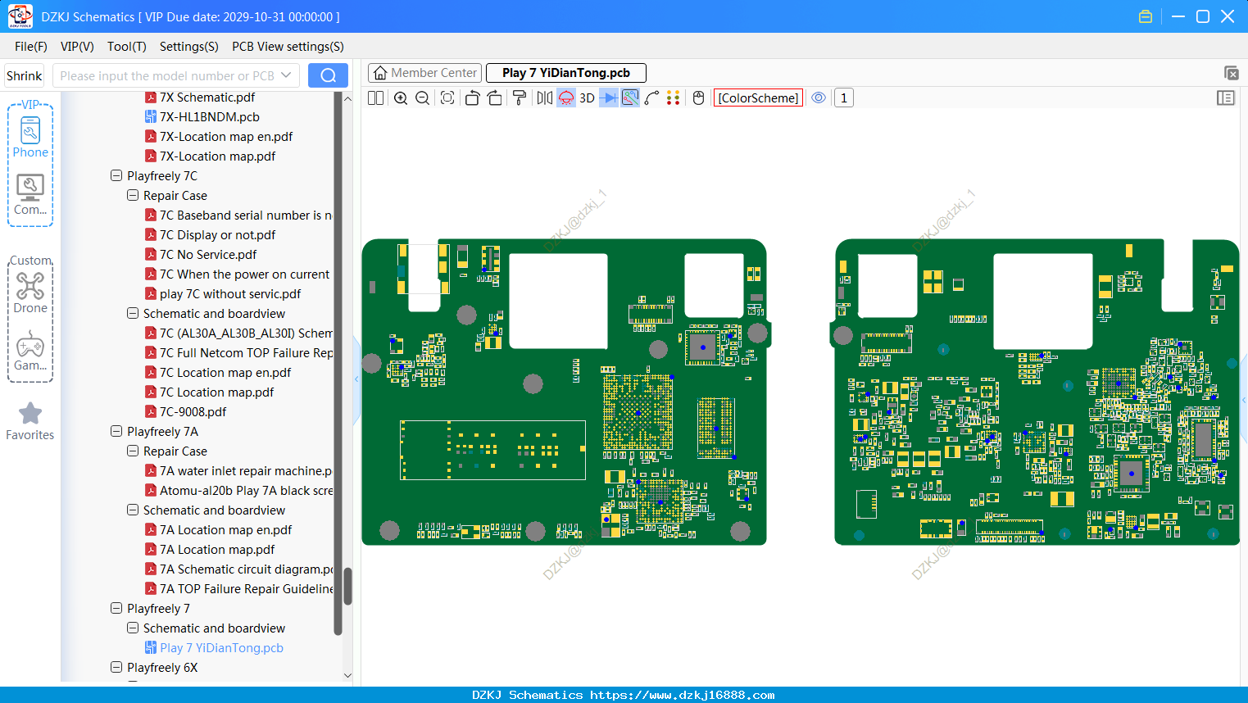Collapse the Playfreely 6X node

(116, 667)
